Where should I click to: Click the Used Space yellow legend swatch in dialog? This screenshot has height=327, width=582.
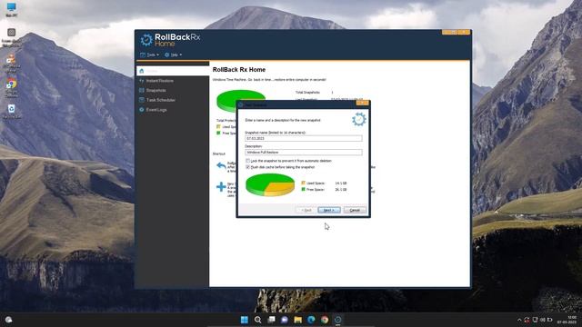tap(303, 183)
